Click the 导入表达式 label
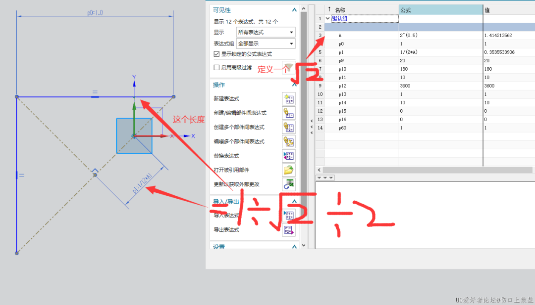Screen dimensions: 535x305 click(226, 216)
